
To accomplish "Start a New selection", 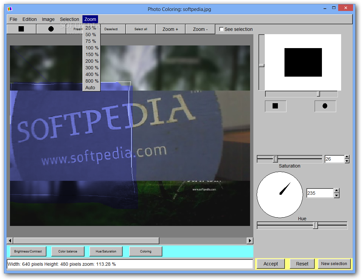I will [x=334, y=264].
